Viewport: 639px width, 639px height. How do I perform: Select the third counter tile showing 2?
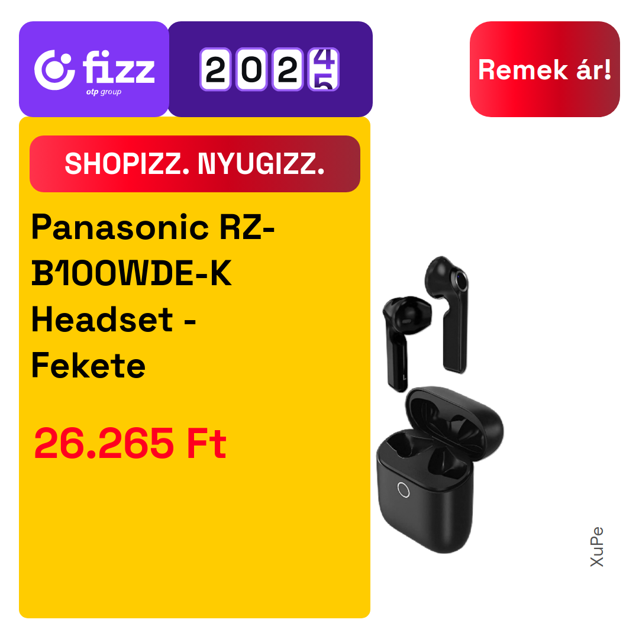[x=288, y=69]
